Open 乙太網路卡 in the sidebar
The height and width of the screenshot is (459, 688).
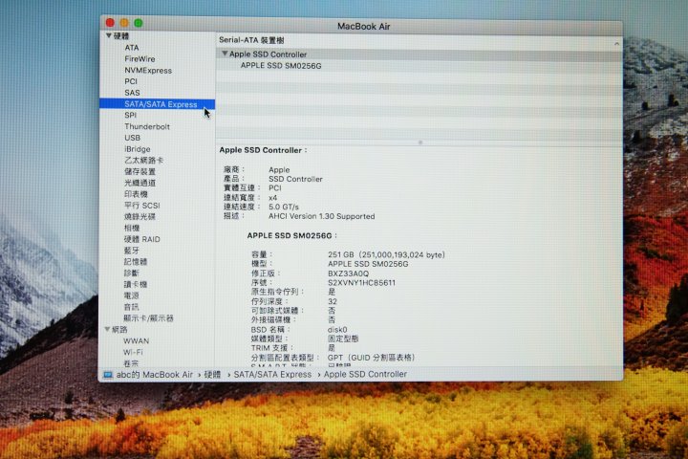[143, 161]
